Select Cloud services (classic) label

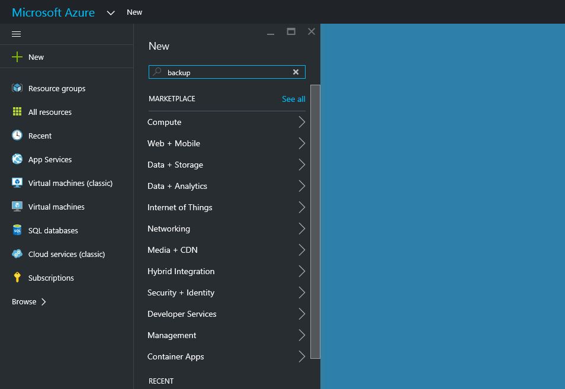[x=67, y=254]
